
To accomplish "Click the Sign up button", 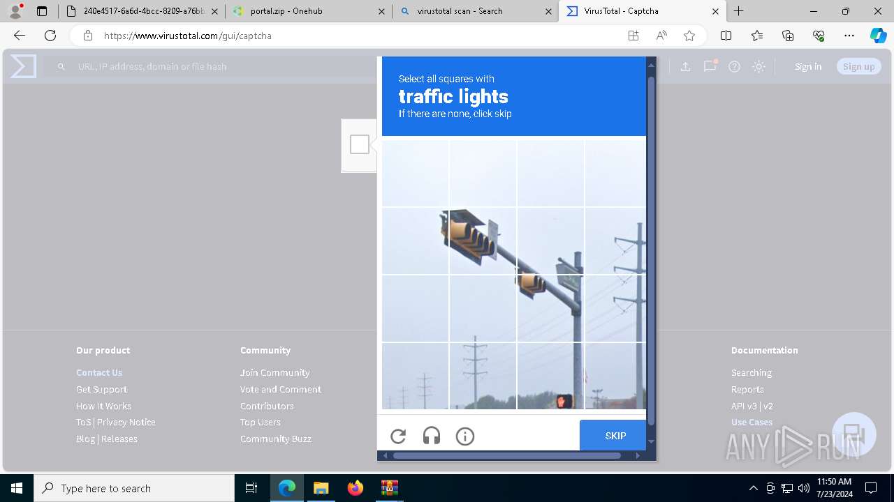I will click(859, 67).
